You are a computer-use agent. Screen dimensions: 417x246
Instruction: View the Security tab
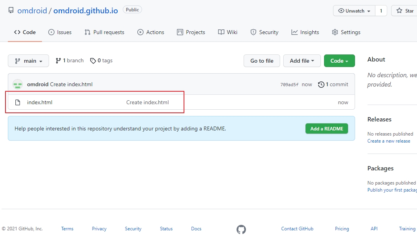264,32
